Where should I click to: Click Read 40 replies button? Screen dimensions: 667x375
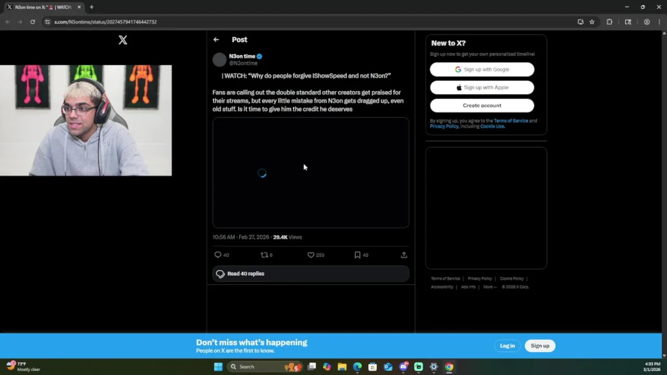(311, 273)
